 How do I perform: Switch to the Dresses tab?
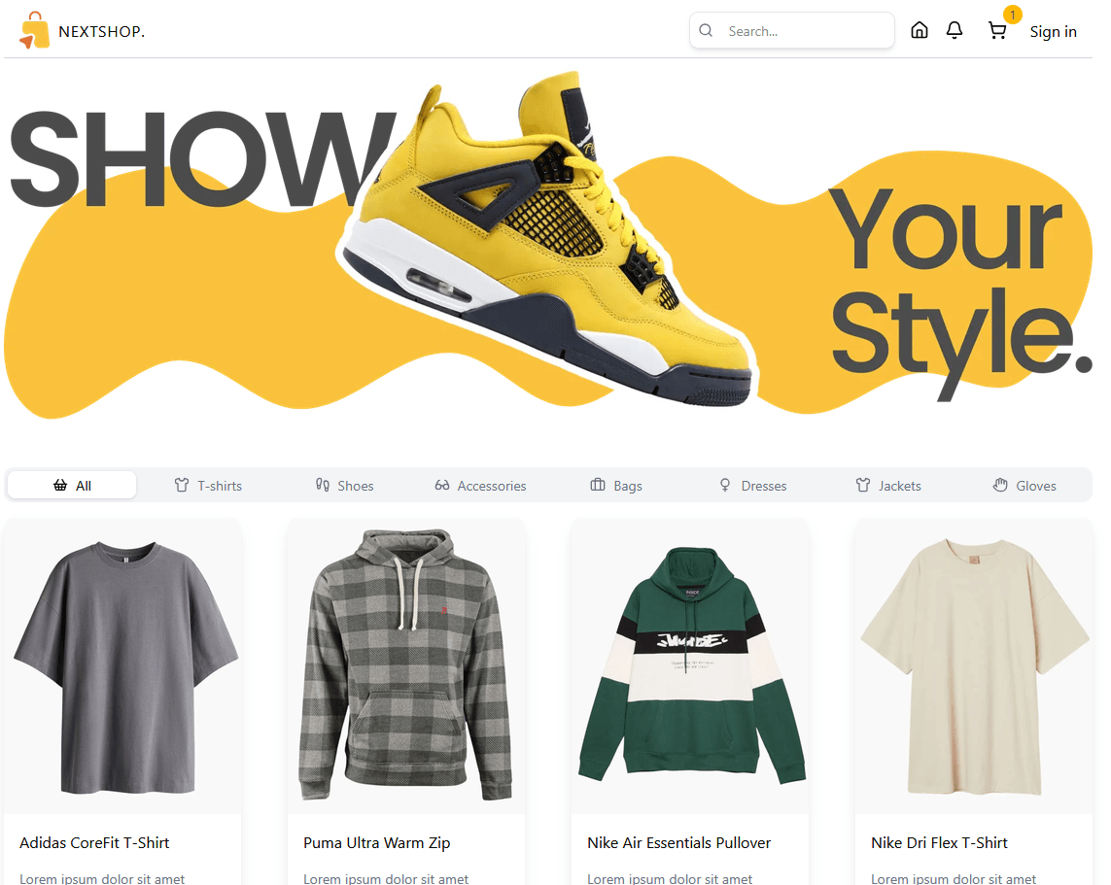click(753, 485)
